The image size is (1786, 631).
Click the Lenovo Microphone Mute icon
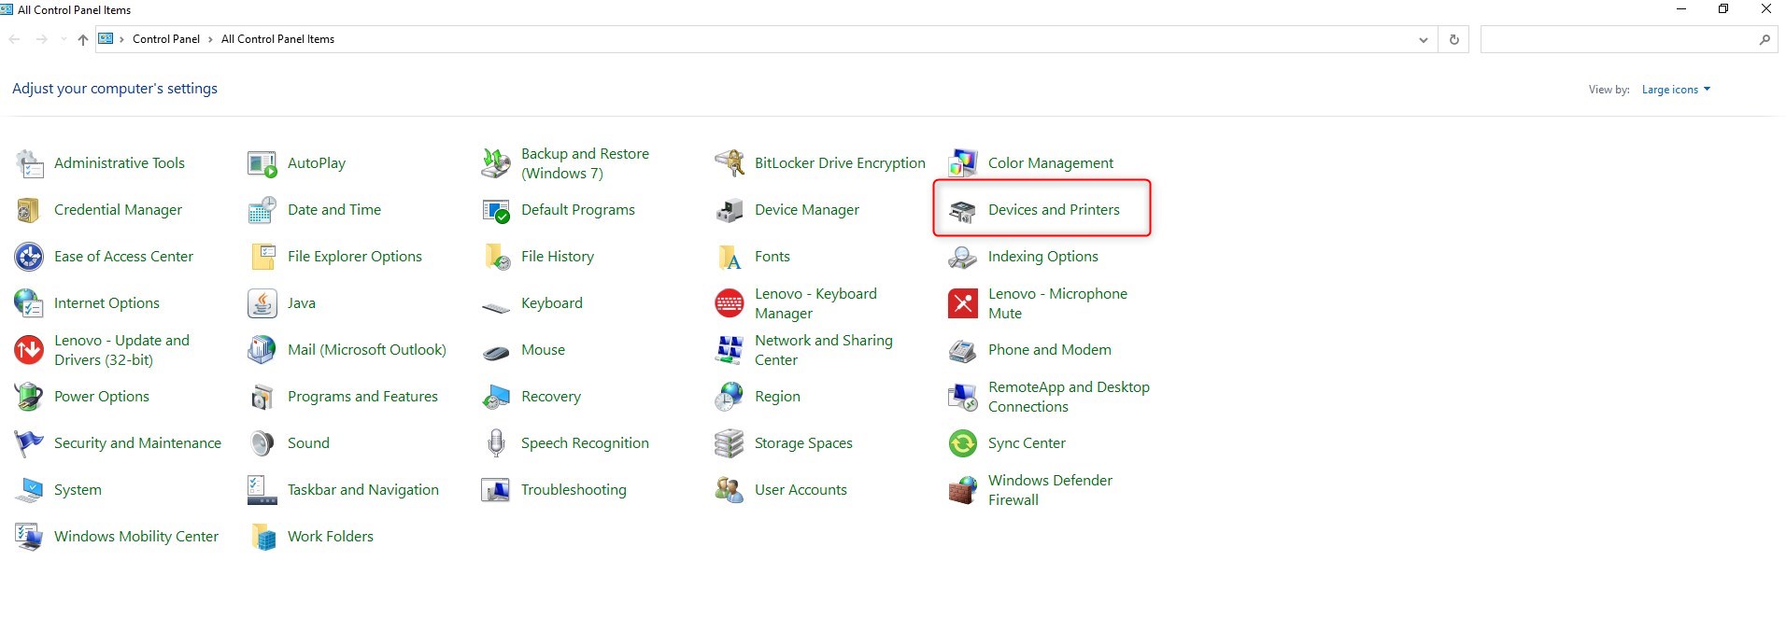coord(963,303)
